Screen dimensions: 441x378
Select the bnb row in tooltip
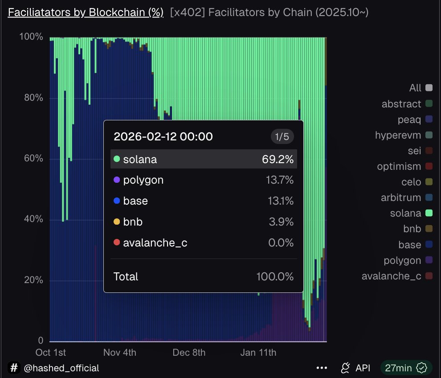(204, 222)
